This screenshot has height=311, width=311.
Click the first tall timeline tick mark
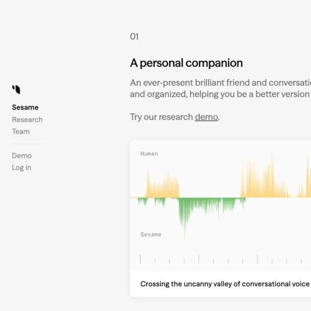tap(140, 259)
